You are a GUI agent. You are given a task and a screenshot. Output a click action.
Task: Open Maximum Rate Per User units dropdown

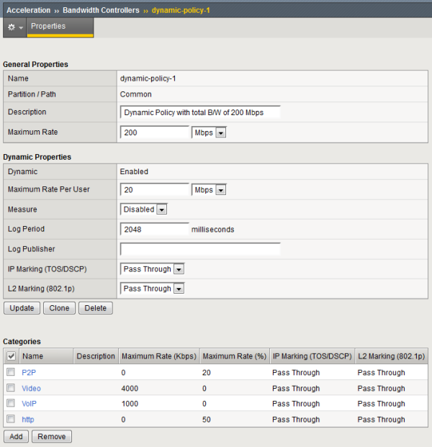(210, 190)
